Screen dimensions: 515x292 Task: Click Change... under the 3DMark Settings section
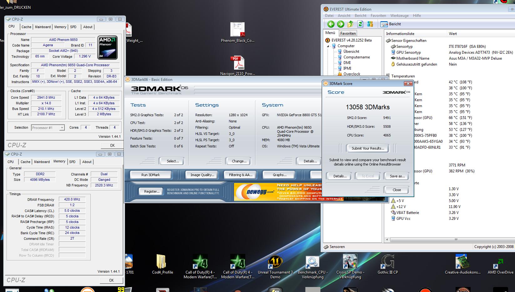pos(239,161)
